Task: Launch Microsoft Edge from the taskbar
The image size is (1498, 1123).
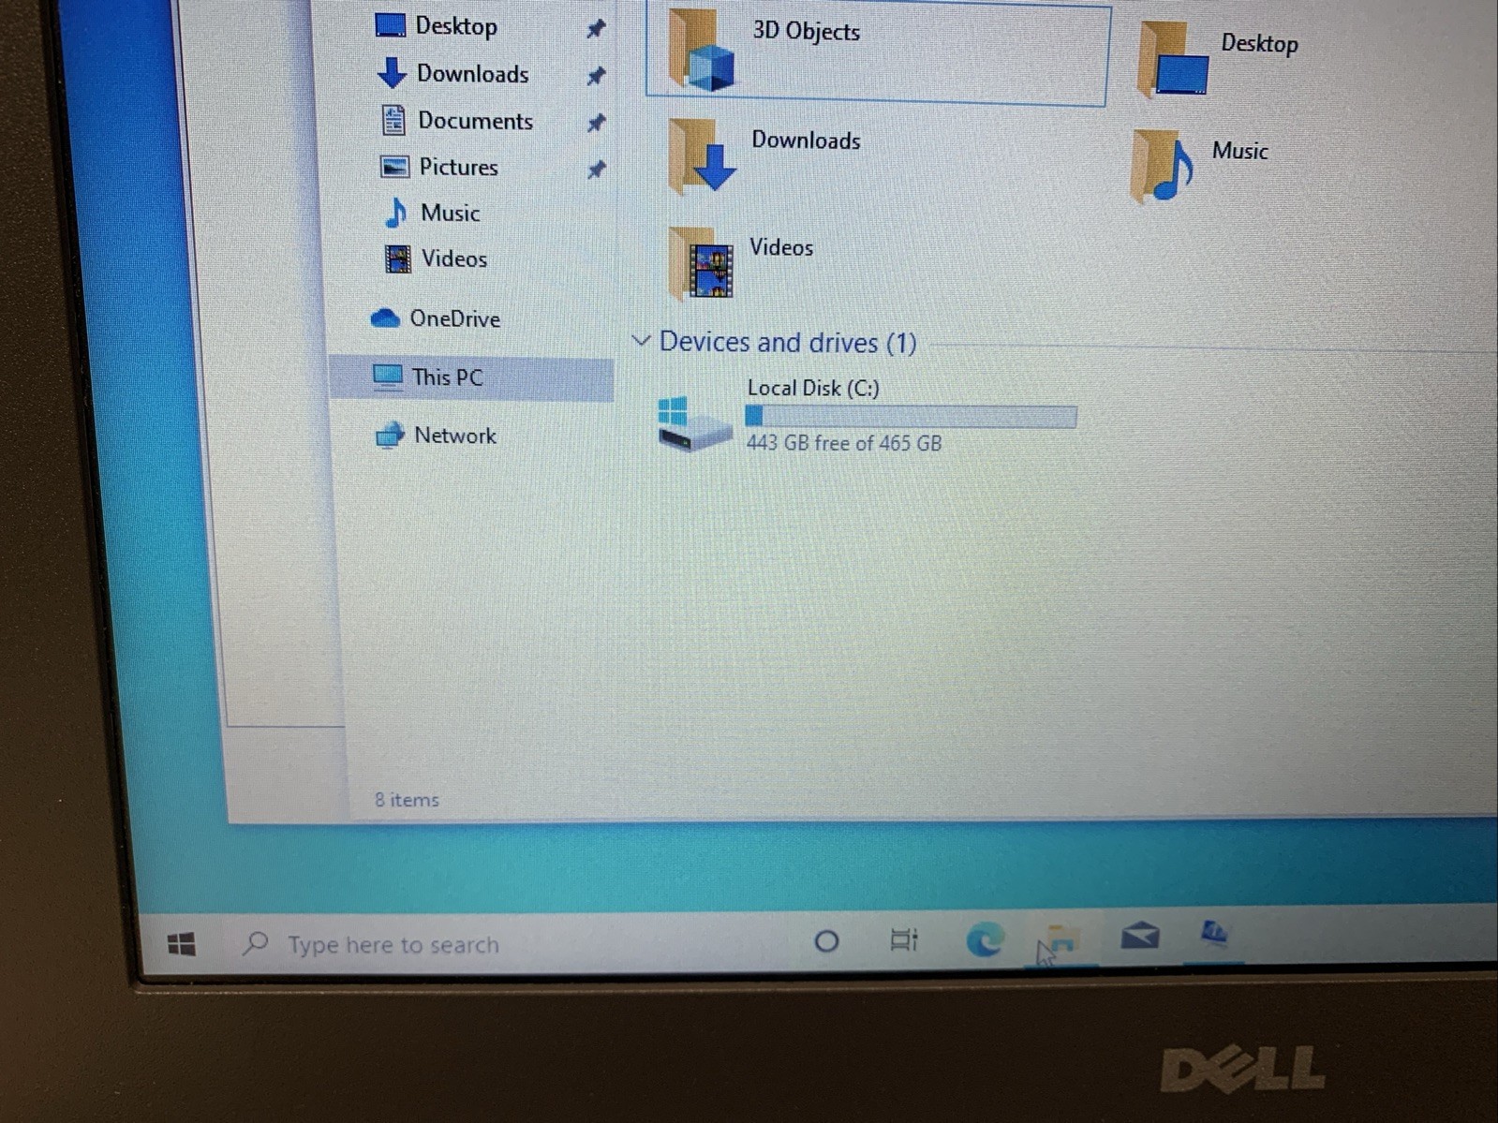Action: [984, 938]
